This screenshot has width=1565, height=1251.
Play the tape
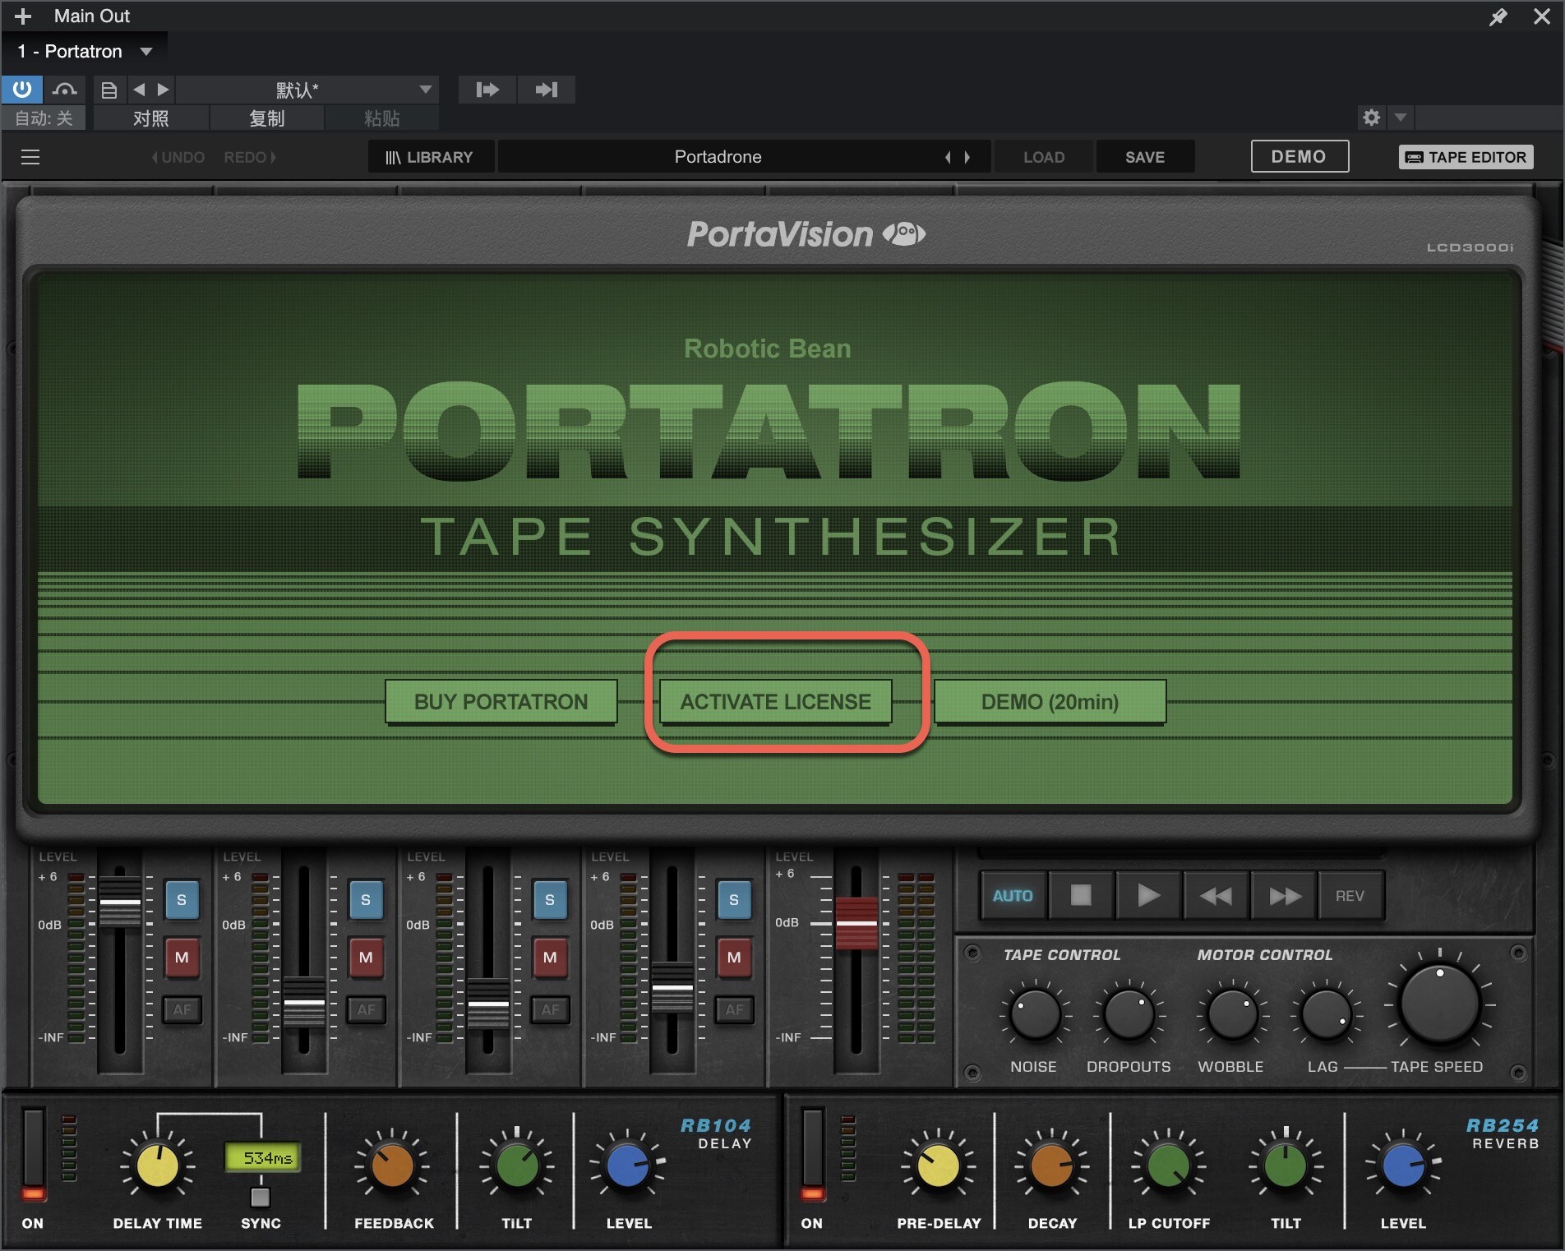click(x=1149, y=896)
